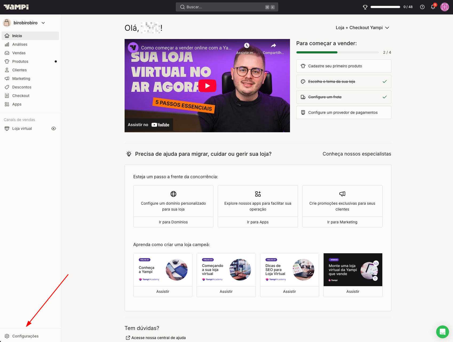Click Assistir no YouTube
Screen dimensions: 453x342
coord(149,125)
